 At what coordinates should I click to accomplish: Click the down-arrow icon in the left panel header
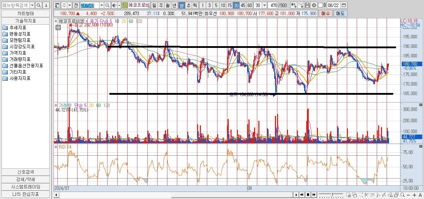tap(46, 5)
